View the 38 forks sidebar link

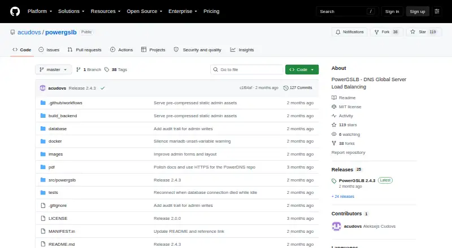coord(343,143)
